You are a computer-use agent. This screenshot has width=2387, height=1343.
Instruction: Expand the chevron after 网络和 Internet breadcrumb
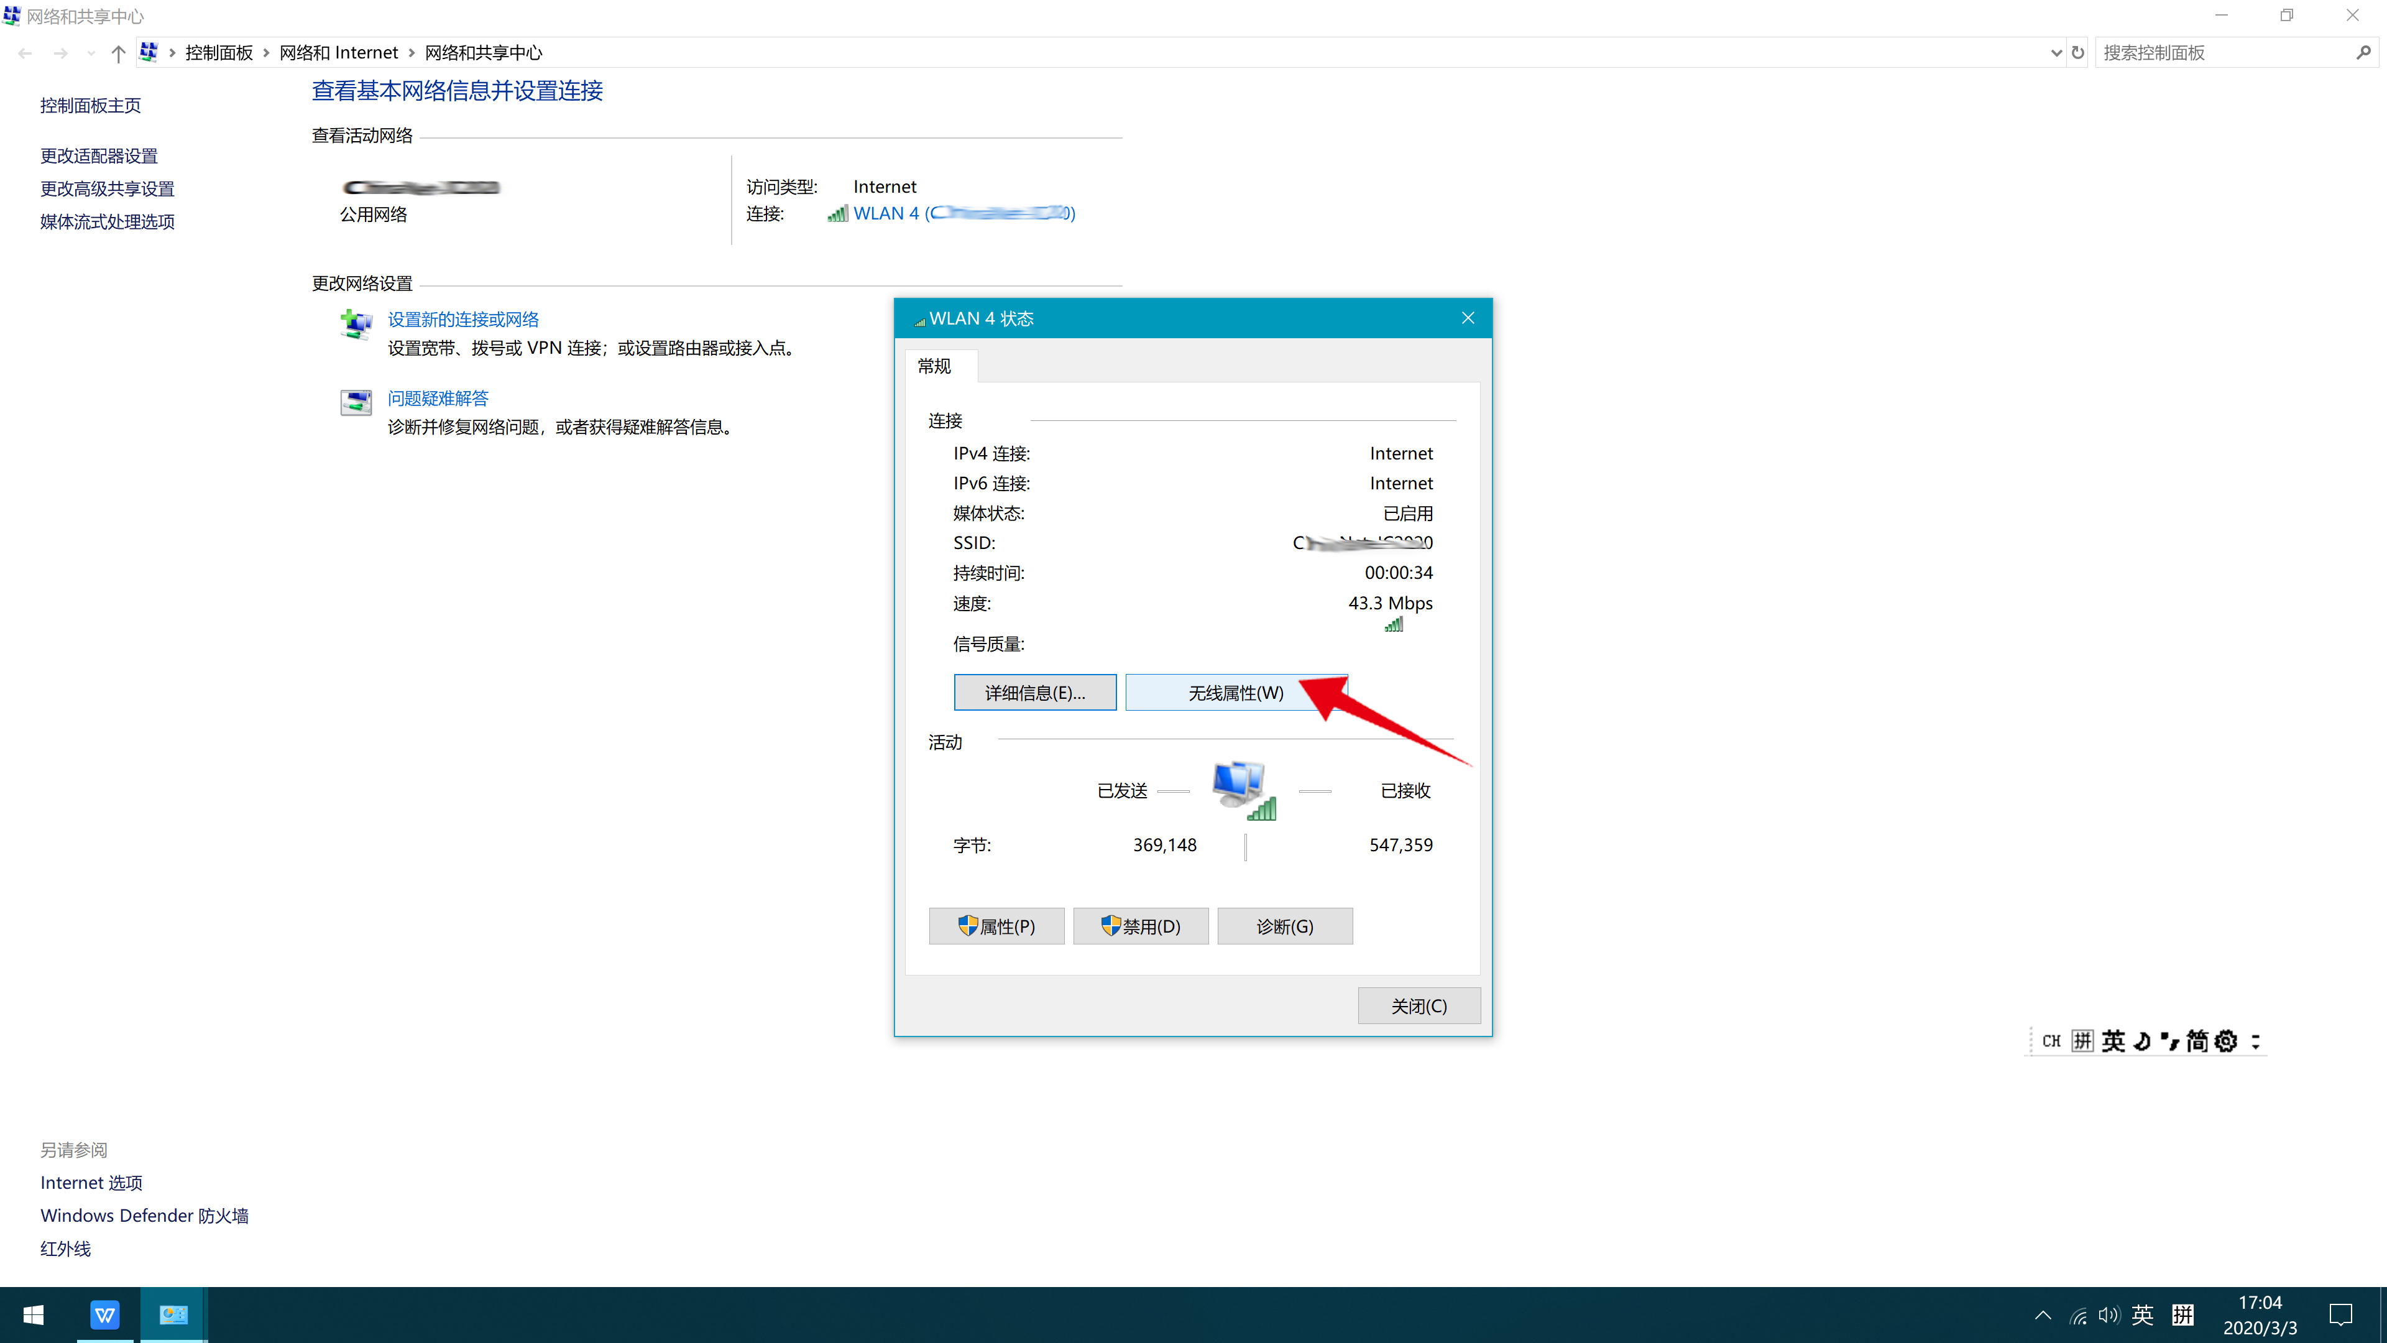pyautogui.click(x=412, y=53)
